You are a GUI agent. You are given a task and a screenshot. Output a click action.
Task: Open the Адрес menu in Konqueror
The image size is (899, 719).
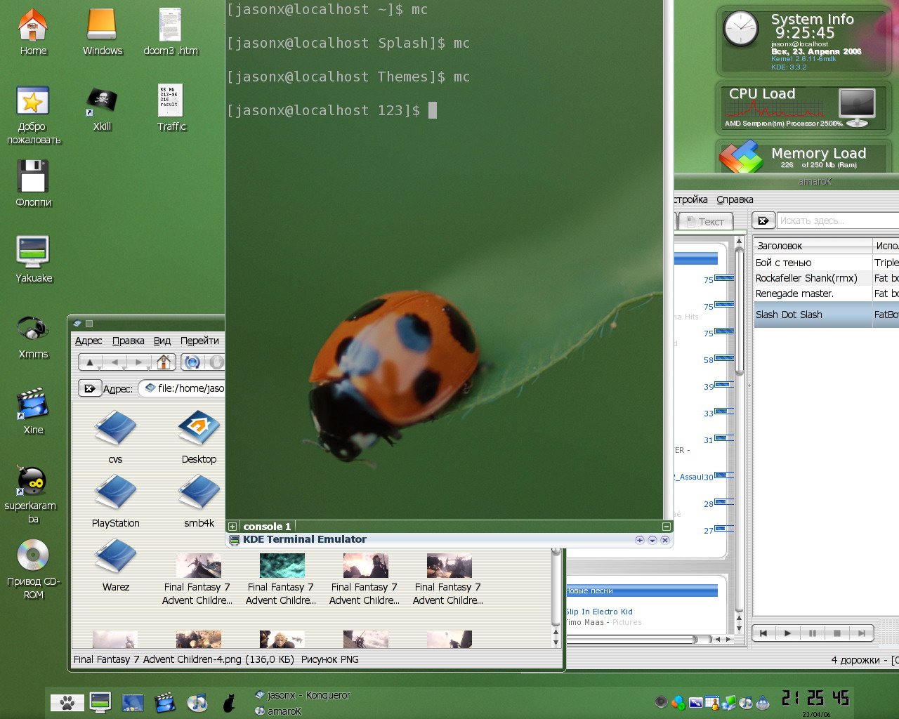point(88,341)
